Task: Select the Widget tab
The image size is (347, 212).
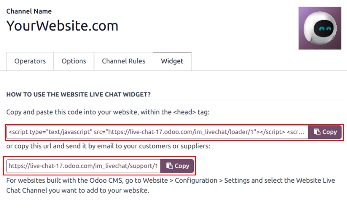Action: point(172,61)
